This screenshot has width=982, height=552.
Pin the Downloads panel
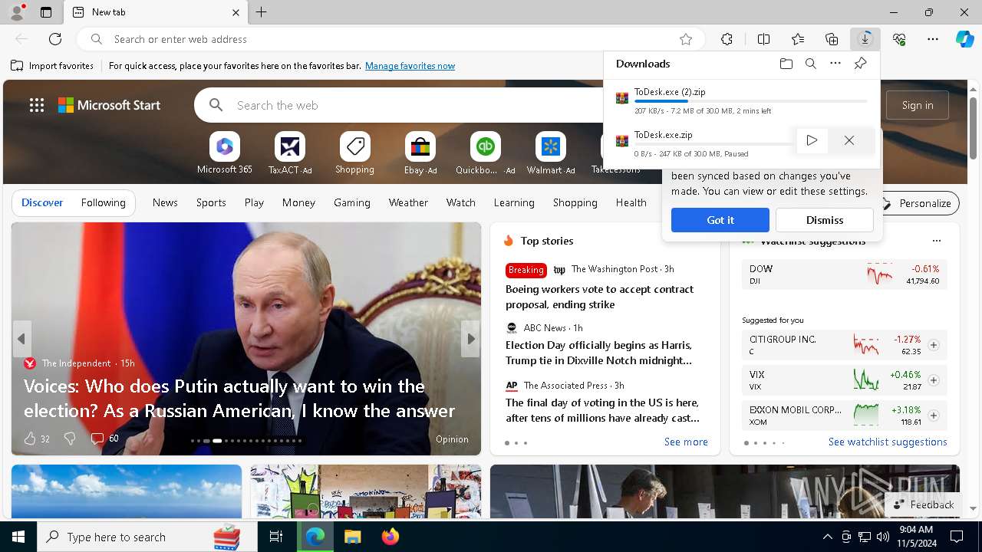coord(860,64)
